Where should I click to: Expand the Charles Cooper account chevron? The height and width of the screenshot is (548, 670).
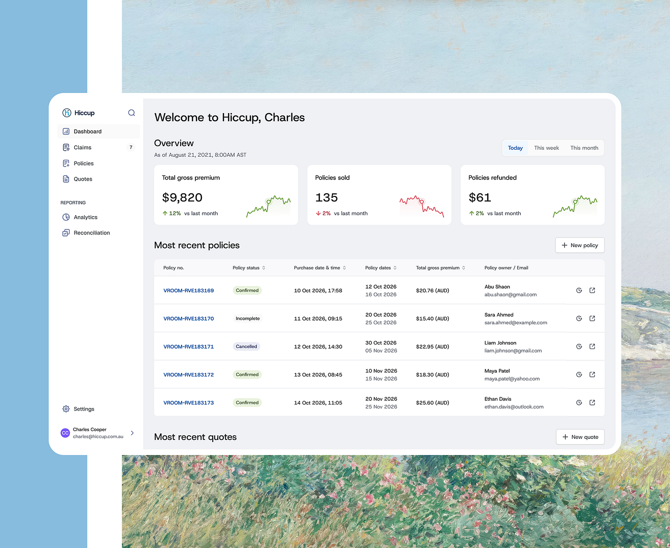[x=132, y=433]
